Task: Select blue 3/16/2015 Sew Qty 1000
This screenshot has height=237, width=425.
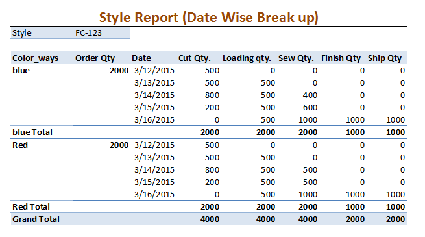Action: 308,120
